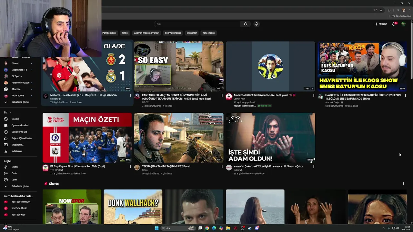Open the NOWSPOR short
Screen dimensions: 413x232
[x=72, y=207]
